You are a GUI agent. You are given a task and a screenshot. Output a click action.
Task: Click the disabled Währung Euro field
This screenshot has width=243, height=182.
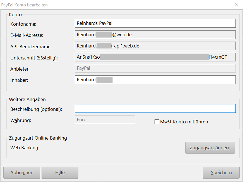click(x=105, y=120)
